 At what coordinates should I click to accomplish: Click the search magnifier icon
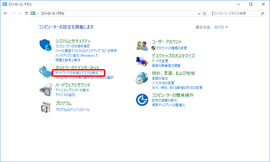[262, 13]
